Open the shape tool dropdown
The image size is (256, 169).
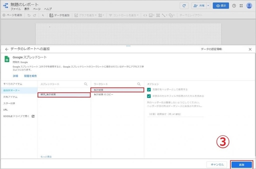point(172,15)
